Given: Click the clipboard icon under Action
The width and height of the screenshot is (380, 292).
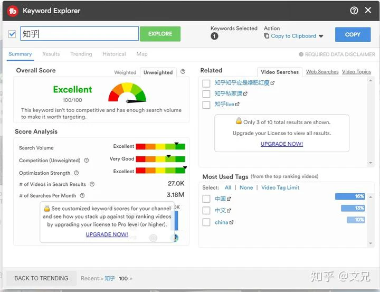Looking at the screenshot, I should [x=267, y=36].
